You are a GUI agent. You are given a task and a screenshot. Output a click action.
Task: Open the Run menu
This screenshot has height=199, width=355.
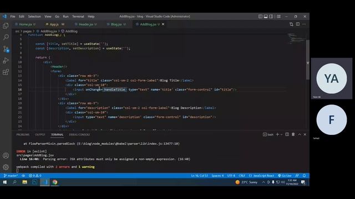click(65, 17)
